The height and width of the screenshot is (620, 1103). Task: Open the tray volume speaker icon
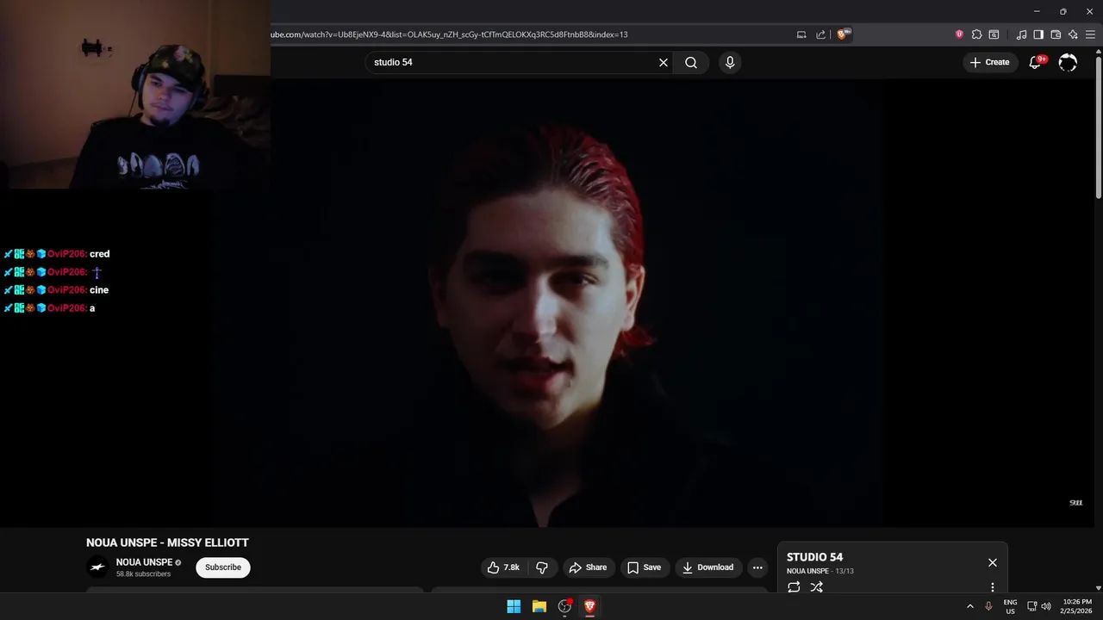[x=1046, y=606]
